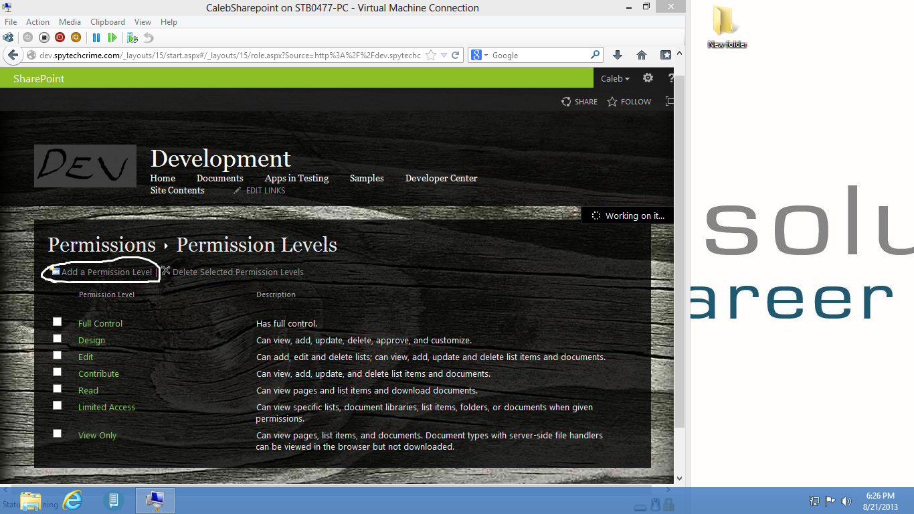Open the Action menu
Screen dimensions: 914x514
tap(37, 22)
